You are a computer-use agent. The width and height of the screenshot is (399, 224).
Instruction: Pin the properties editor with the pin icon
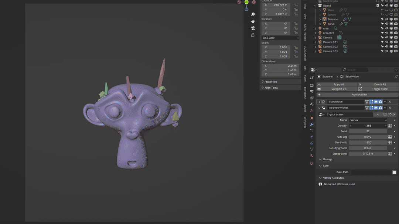(396, 77)
